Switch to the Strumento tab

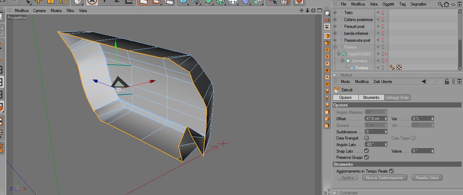(x=371, y=97)
